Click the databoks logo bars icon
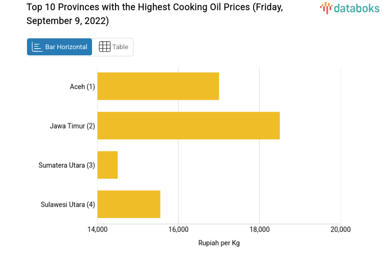385x255 pixels. tap(326, 8)
